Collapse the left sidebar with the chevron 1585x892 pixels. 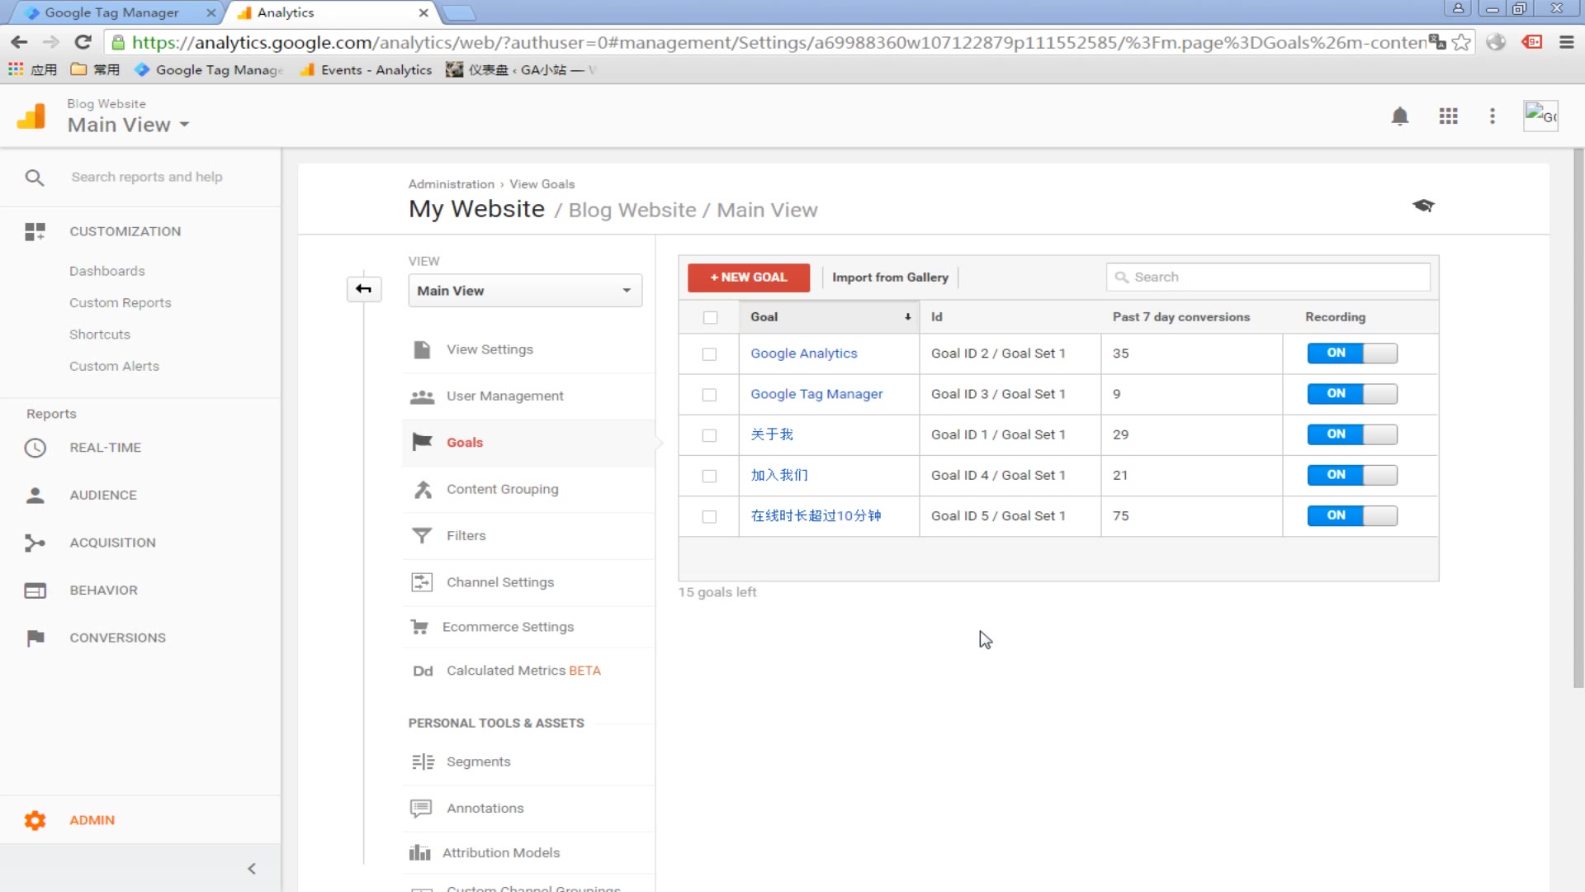tap(252, 868)
